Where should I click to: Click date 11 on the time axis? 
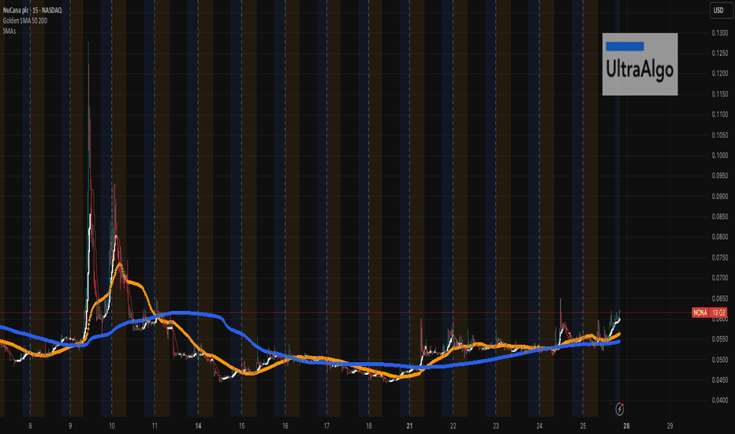[x=155, y=426]
